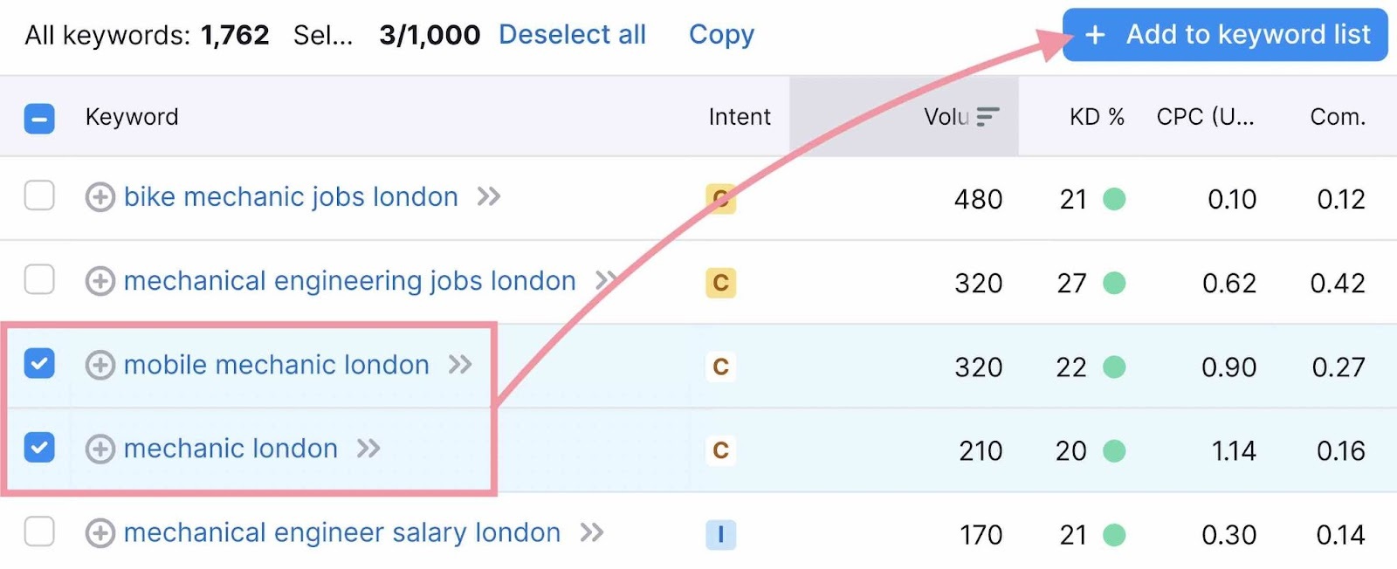Click the plus icon next to mechanical engineering jobs london
This screenshot has height=569, width=1397.
click(x=100, y=281)
